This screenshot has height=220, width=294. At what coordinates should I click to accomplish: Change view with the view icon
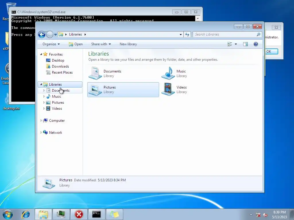[230, 44]
